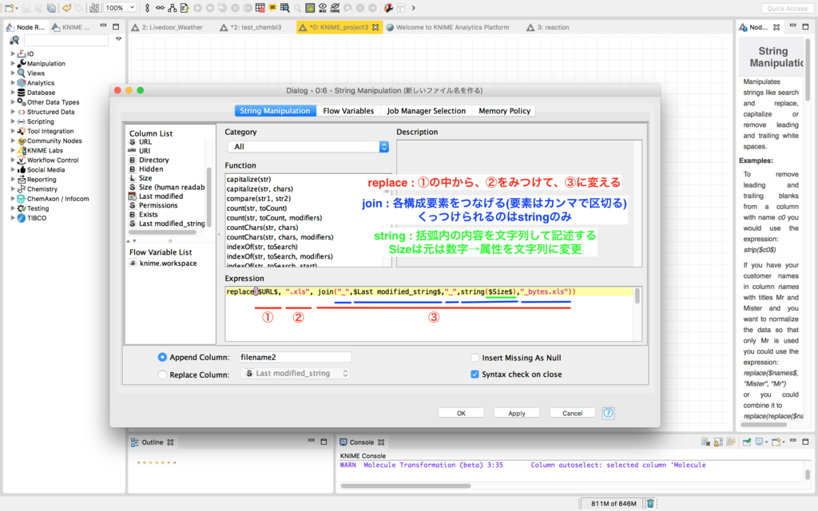Click the node repository search box
The height and width of the screenshot is (511, 818).
point(66,40)
